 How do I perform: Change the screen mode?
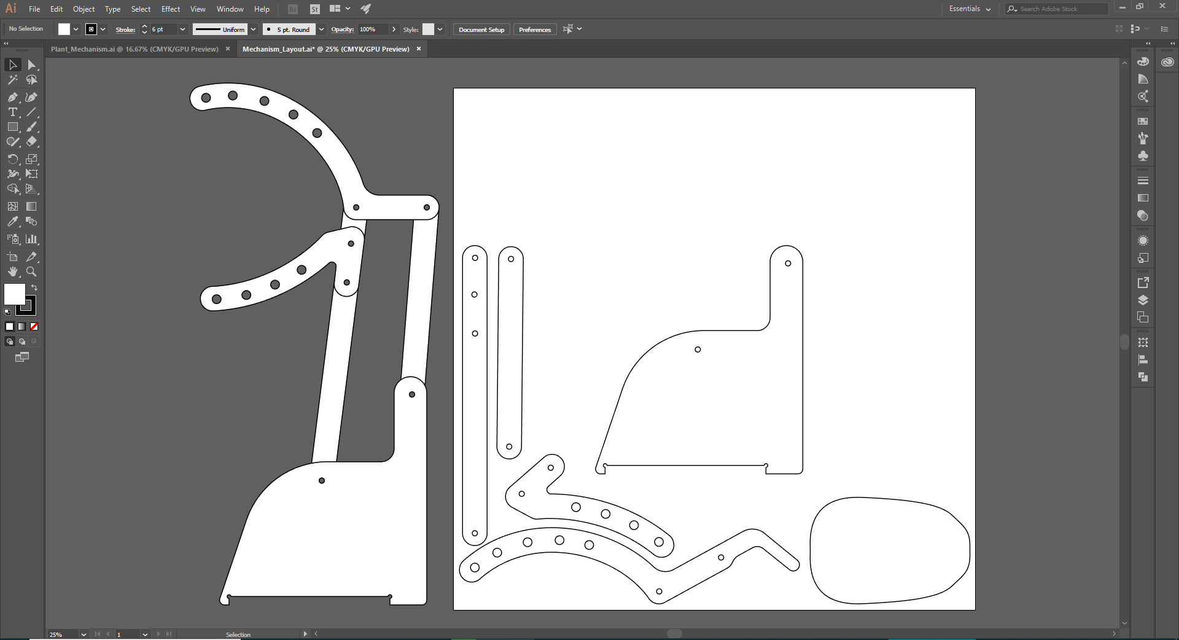[22, 357]
